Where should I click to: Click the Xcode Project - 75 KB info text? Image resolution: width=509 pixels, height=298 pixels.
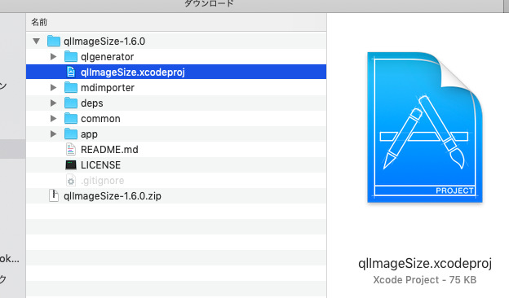point(425,280)
